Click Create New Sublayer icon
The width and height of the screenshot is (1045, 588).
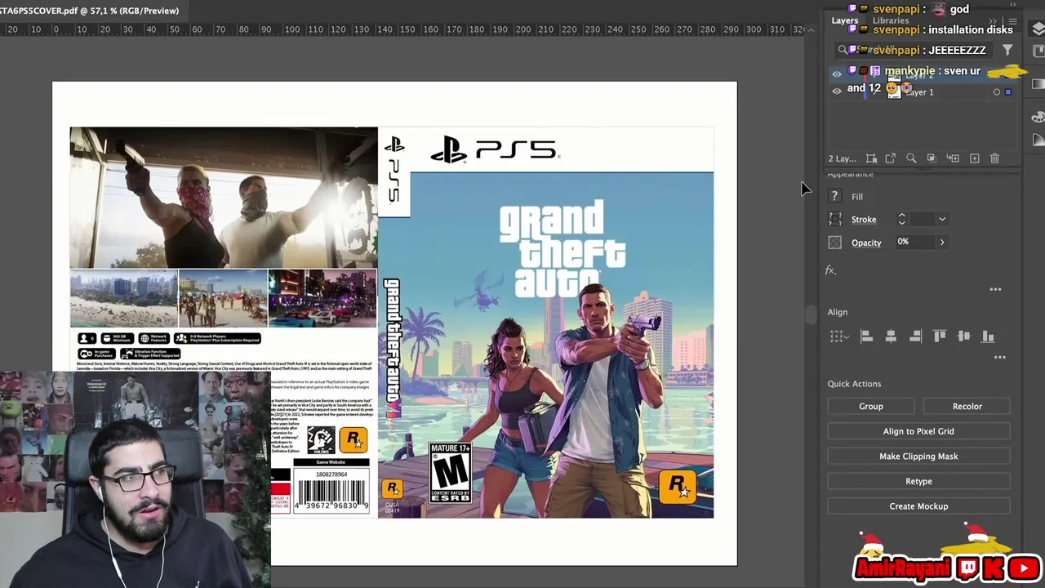pyautogui.click(x=953, y=158)
